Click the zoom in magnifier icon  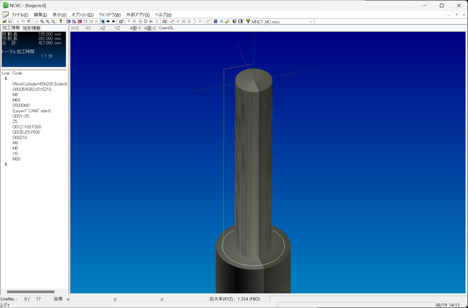click(48, 21)
